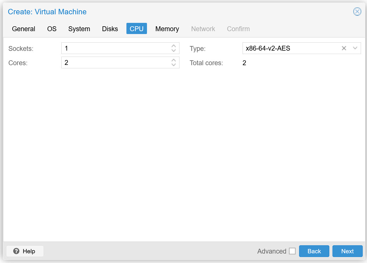Click the Next button

pos(347,251)
